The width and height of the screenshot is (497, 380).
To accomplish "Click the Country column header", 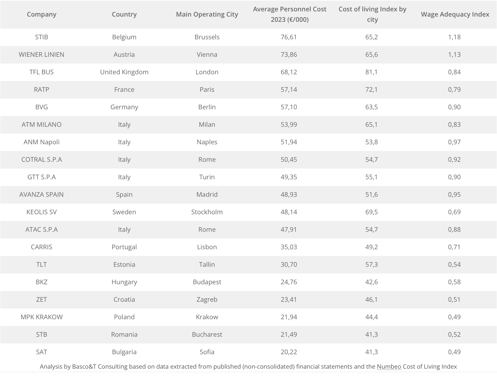I will tap(124, 14).
